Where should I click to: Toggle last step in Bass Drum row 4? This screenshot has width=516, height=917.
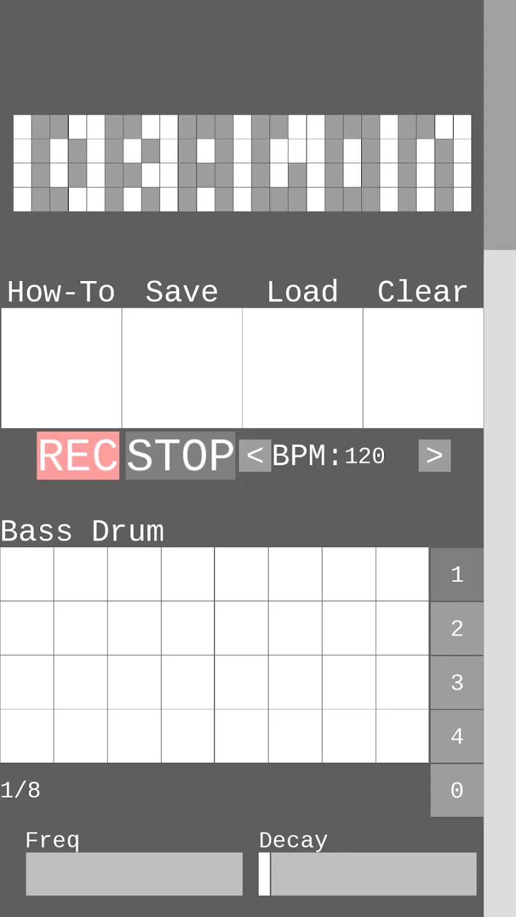(402, 736)
